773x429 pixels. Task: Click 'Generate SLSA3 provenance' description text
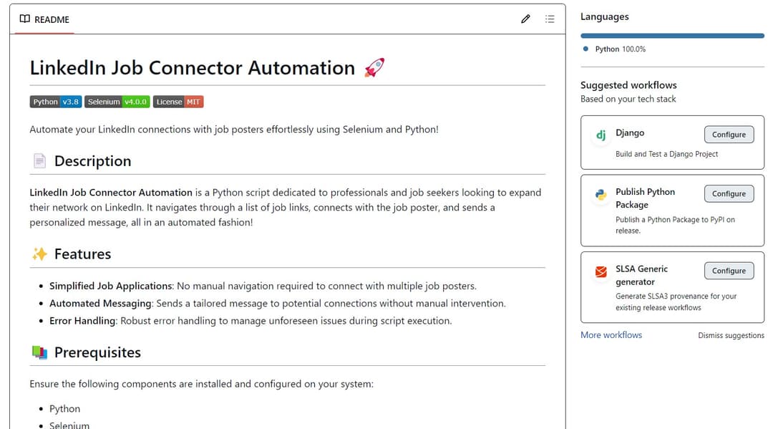point(676,302)
